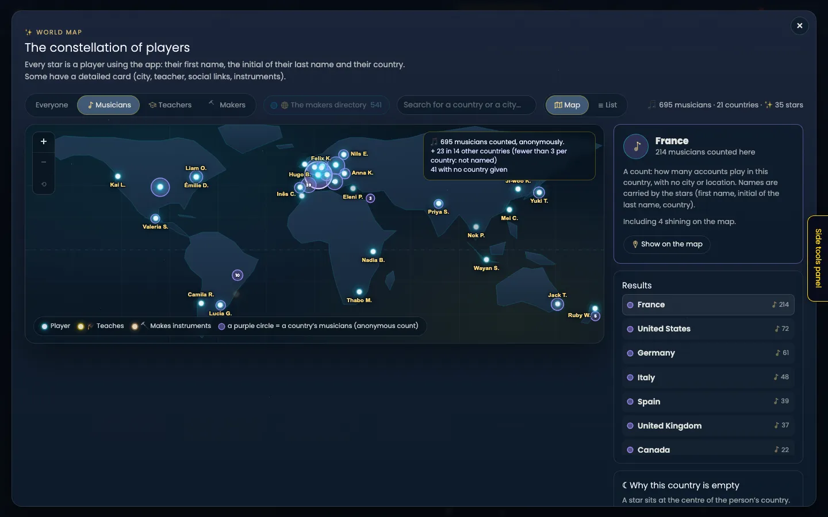Click Thabo M. star on map
This screenshot has height=517, width=828.
(359, 292)
